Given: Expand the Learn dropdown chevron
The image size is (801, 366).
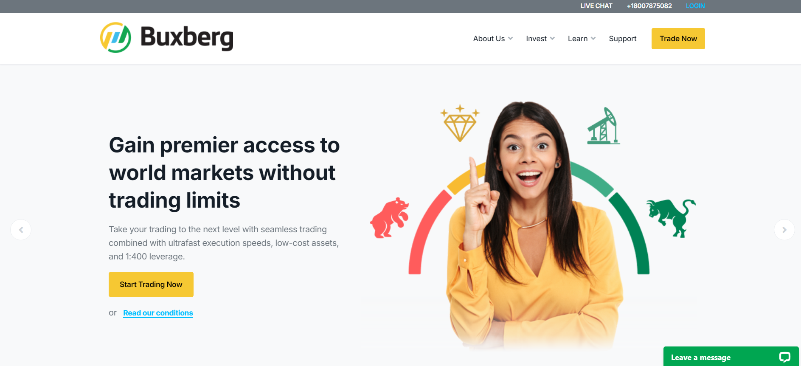Looking at the screenshot, I should click(x=593, y=39).
